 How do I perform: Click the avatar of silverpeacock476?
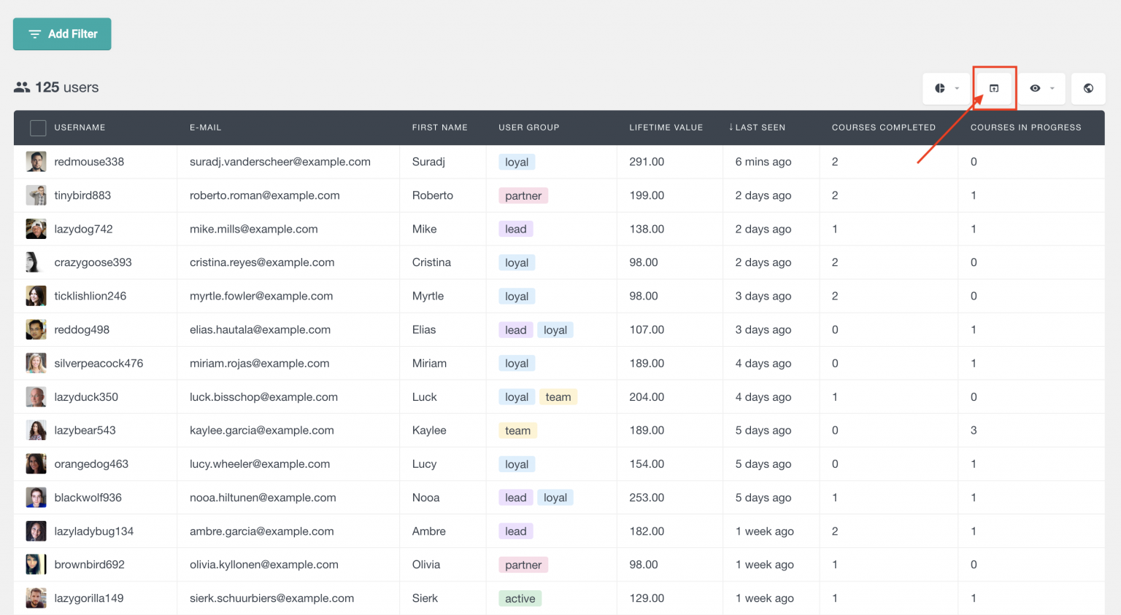(x=36, y=363)
